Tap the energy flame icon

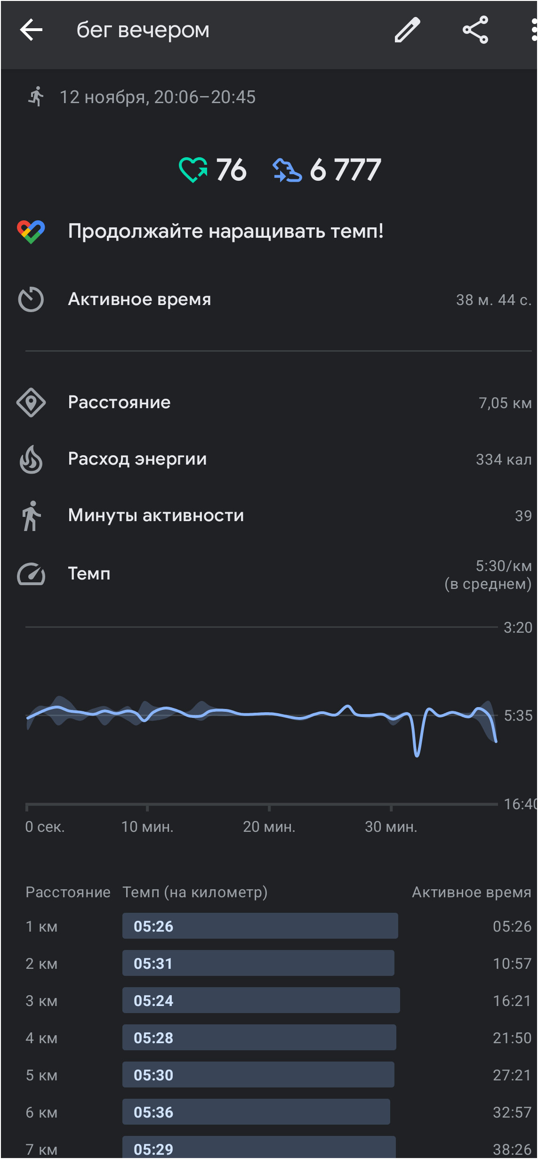(31, 459)
